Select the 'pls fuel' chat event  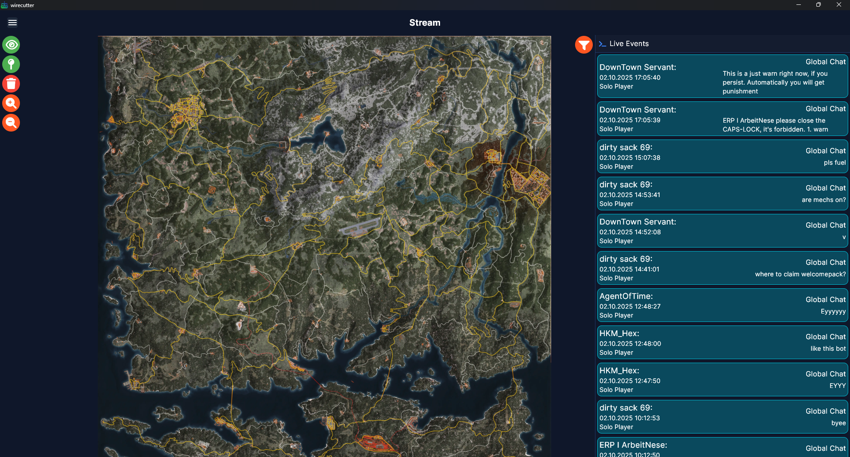[x=722, y=157]
